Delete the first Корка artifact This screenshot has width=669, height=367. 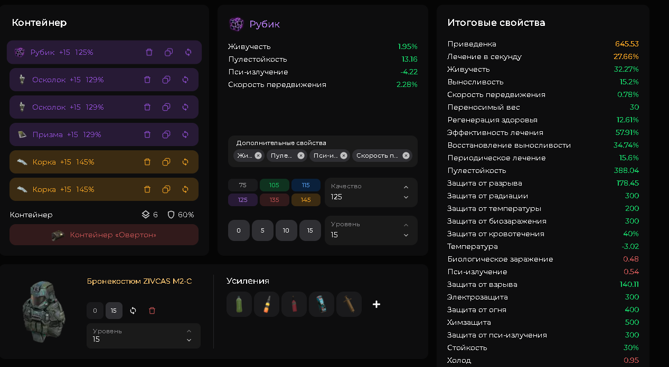click(147, 162)
